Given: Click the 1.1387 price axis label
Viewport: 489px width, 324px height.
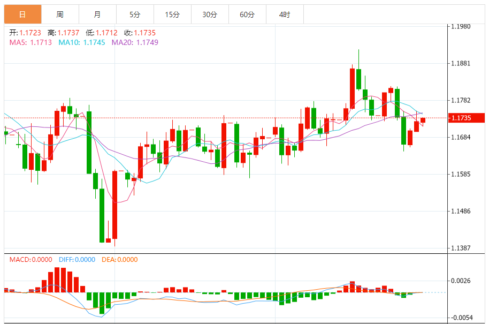Looking at the screenshot, I should pyautogui.click(x=461, y=248).
